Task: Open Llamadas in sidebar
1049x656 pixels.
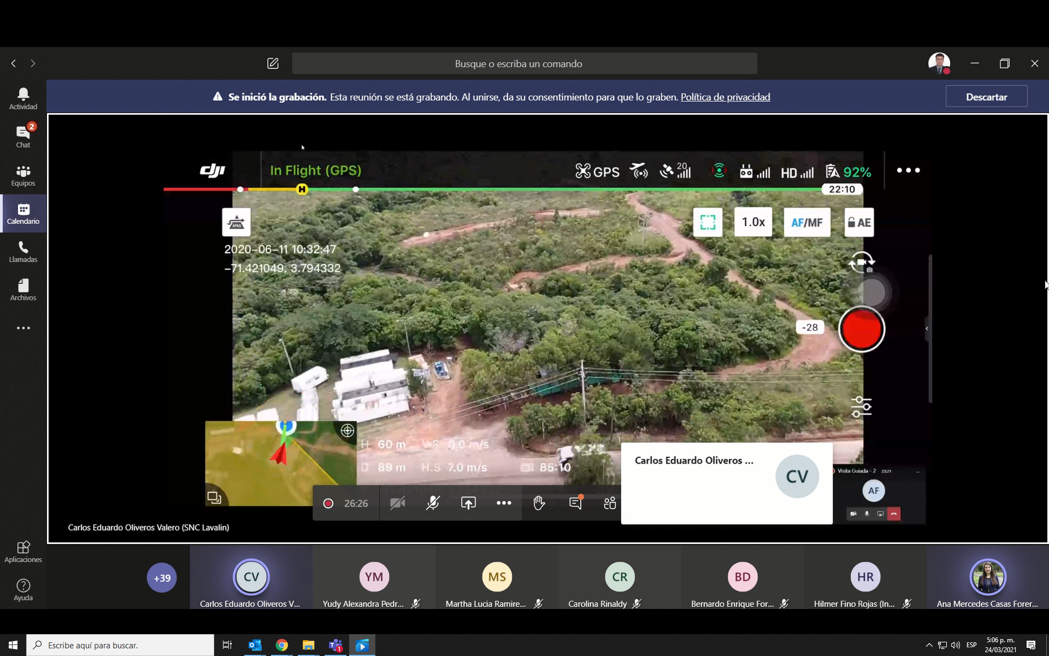Action: [x=23, y=252]
